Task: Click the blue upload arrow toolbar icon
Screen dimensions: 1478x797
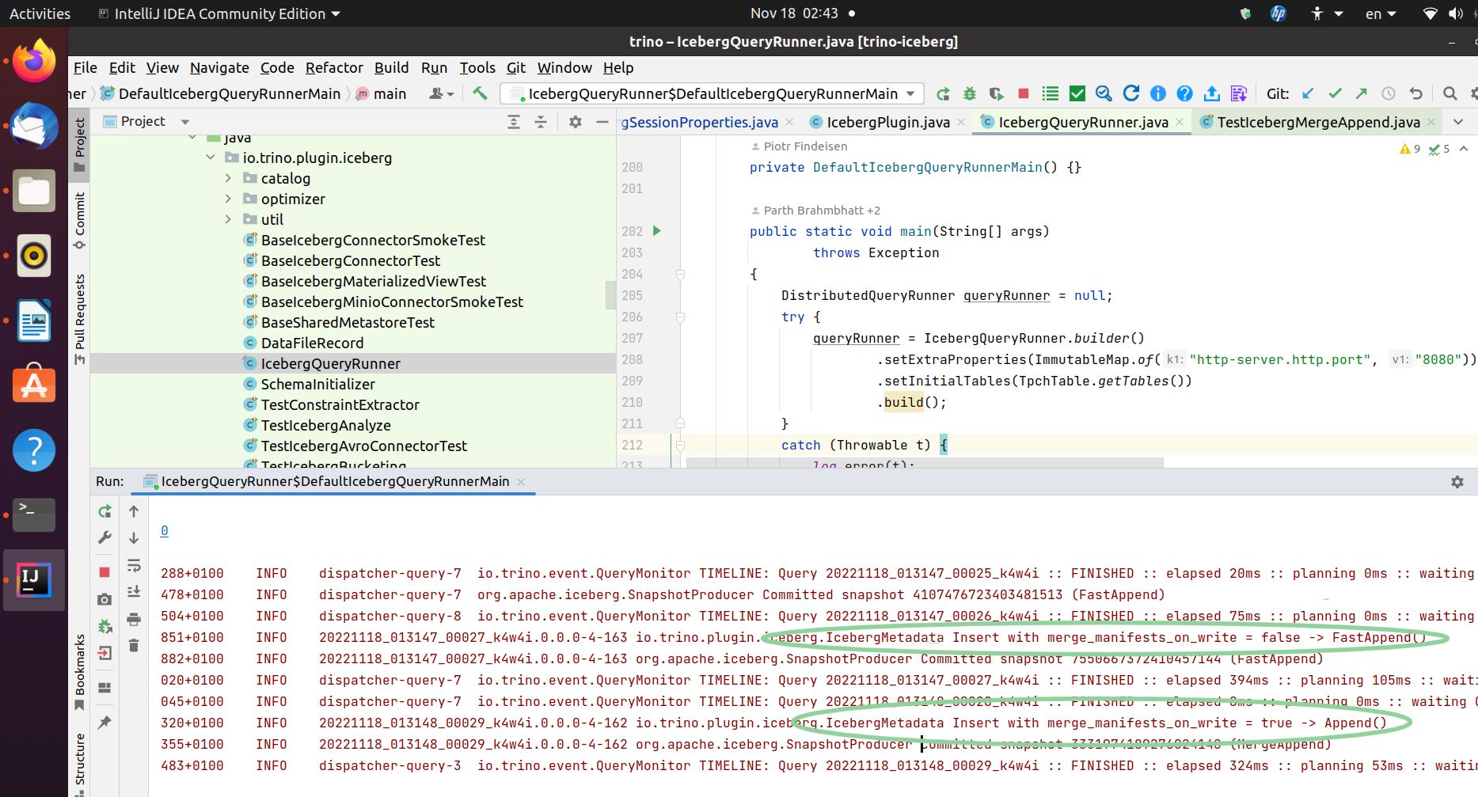Action: coord(1212,94)
